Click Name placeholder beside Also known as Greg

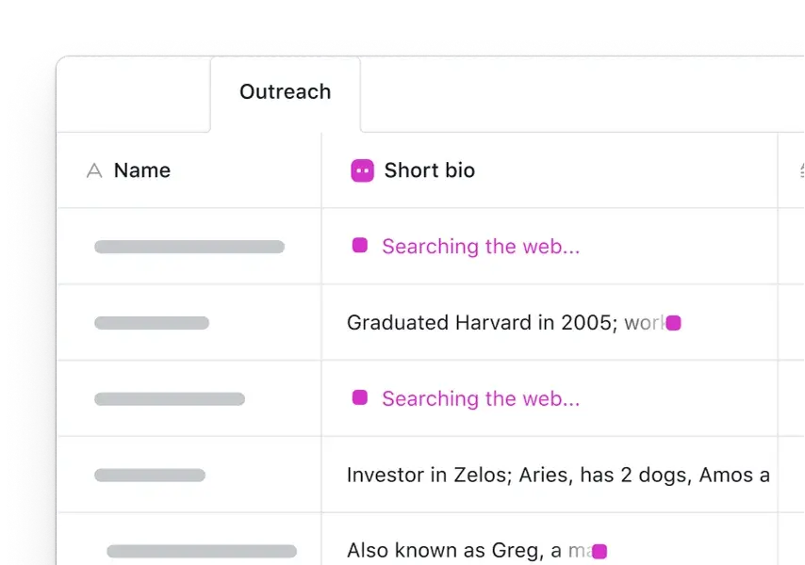[x=201, y=551]
